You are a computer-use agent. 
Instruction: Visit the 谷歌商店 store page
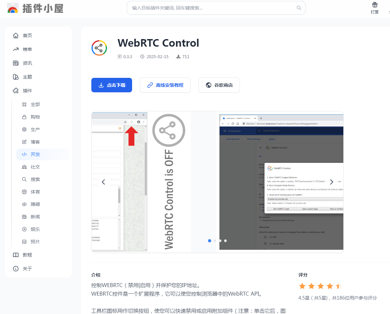pyautogui.click(x=219, y=85)
